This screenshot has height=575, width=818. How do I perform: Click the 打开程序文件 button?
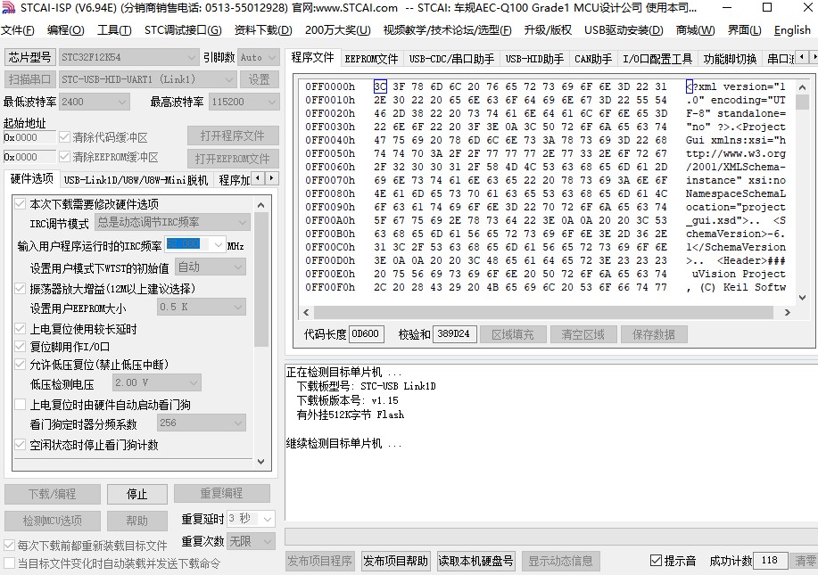(x=233, y=136)
